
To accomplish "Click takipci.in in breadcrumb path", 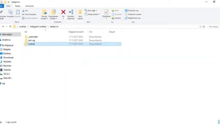I will point(54,27).
